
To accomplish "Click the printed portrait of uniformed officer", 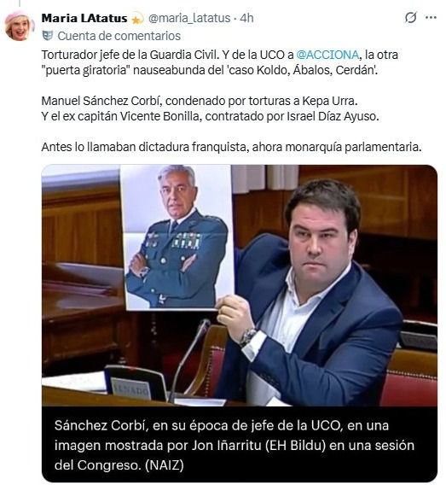I will [177, 237].
